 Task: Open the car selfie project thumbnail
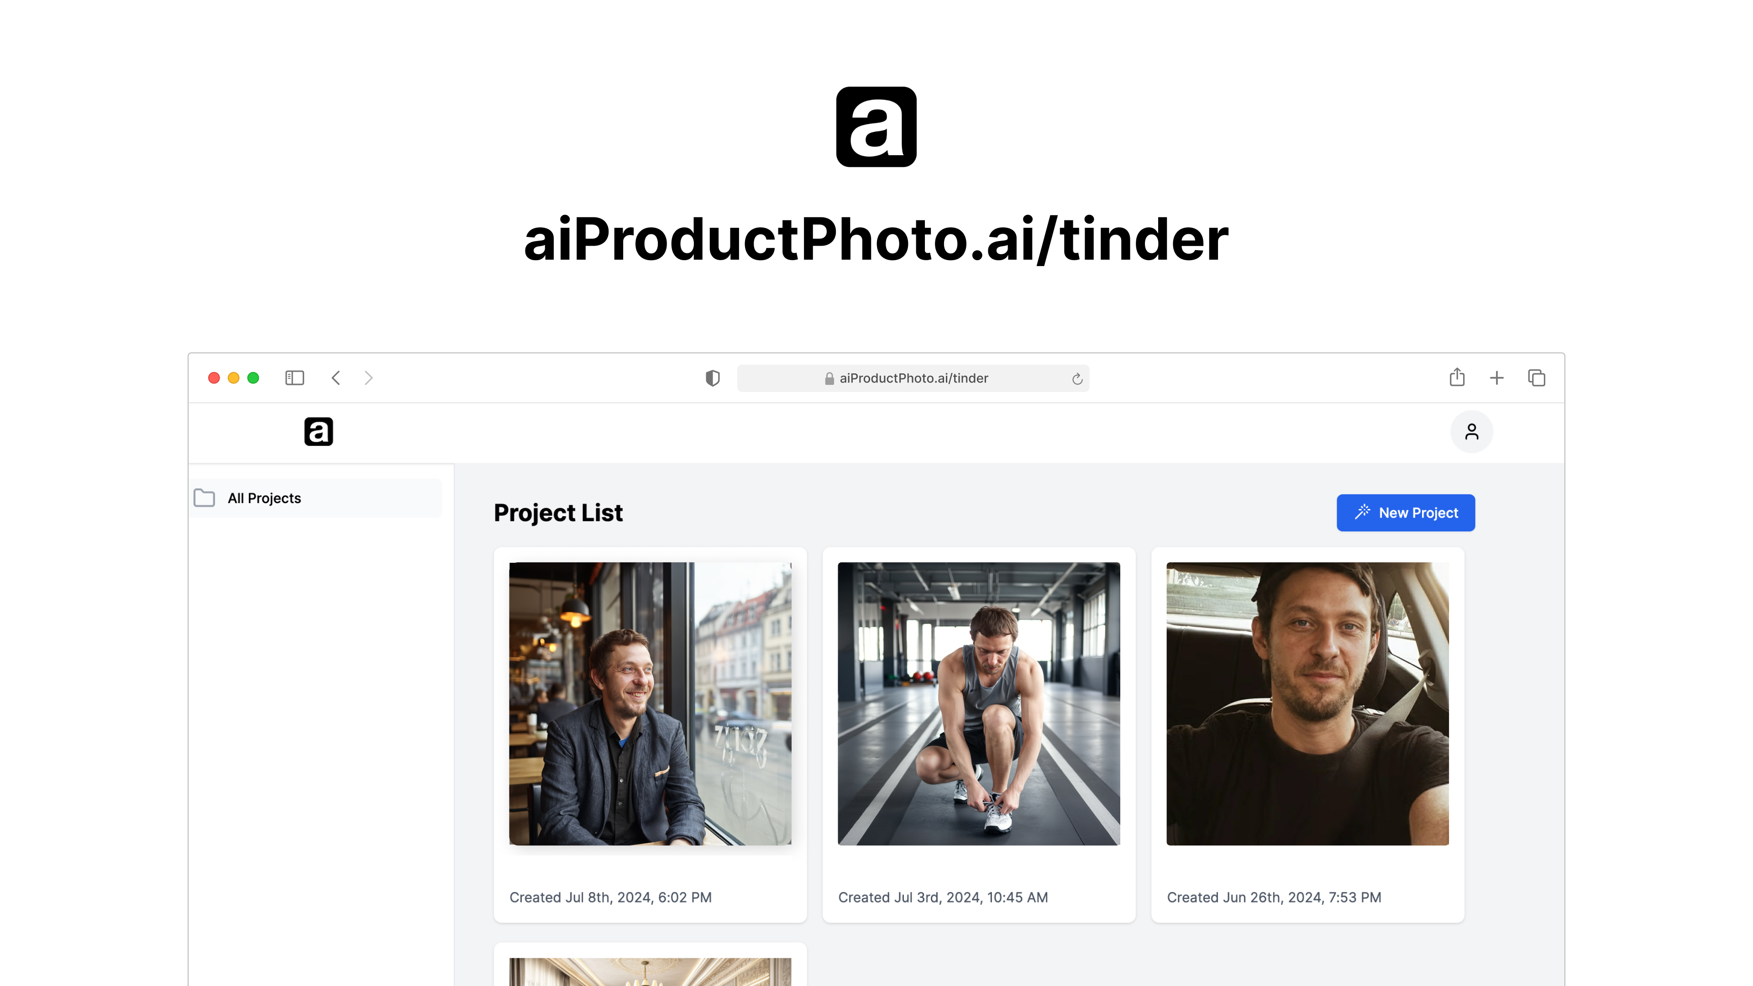(1307, 703)
